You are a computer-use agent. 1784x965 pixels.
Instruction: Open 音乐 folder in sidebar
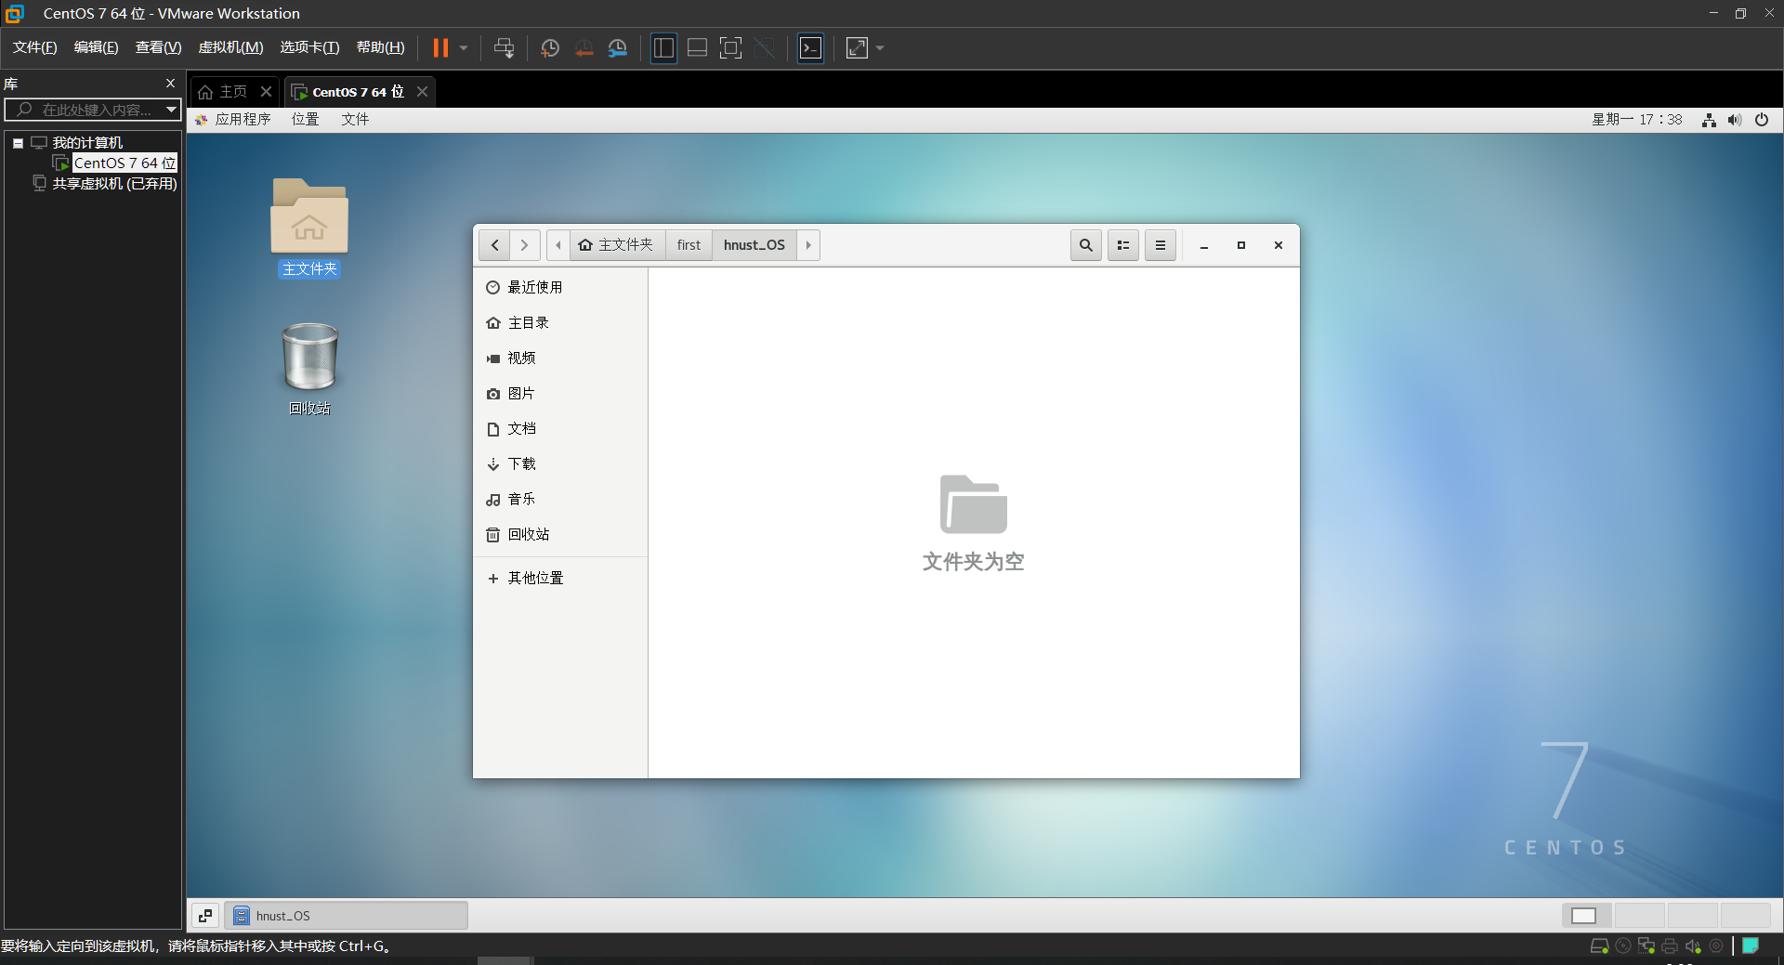point(560,500)
